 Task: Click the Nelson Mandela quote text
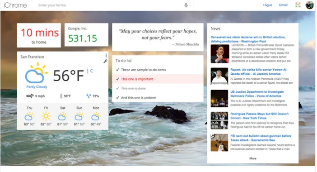(158, 34)
